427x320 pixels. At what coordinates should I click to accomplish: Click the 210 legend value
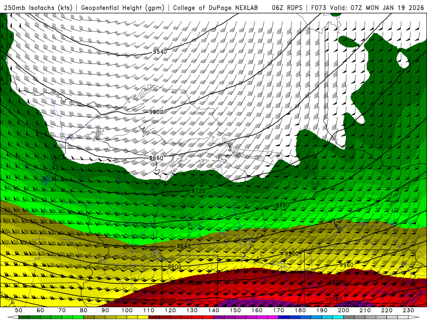pyautogui.click(x=365, y=310)
